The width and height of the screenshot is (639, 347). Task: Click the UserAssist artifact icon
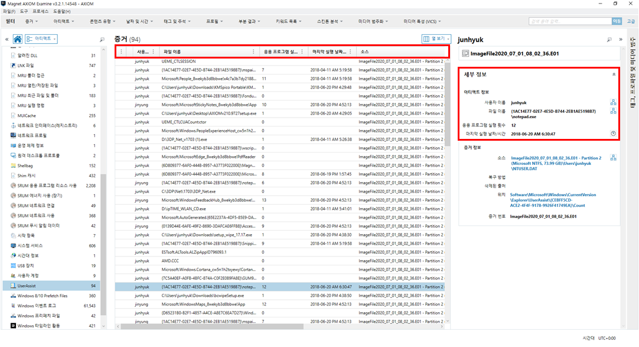(x=13, y=286)
